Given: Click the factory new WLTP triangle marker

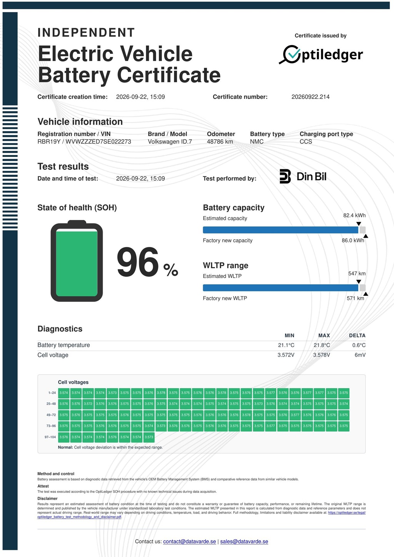Looking at the screenshot, I should pyautogui.click(x=366, y=294).
